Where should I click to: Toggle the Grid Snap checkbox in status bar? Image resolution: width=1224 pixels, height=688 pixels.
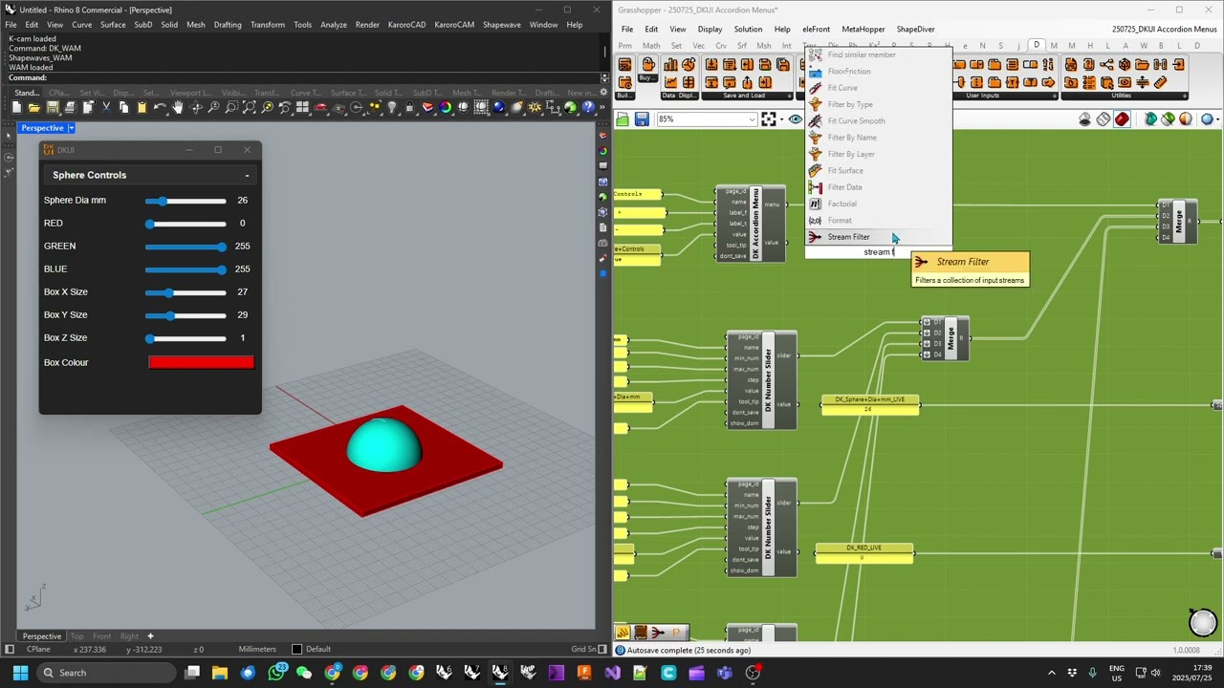point(602,650)
